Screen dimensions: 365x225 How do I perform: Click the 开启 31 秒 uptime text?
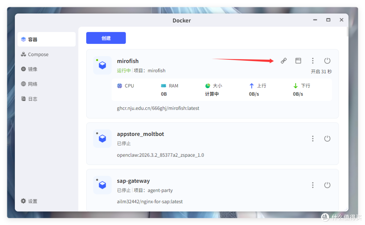click(321, 72)
